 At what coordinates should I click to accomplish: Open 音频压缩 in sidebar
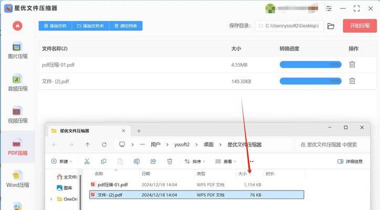tap(17, 83)
